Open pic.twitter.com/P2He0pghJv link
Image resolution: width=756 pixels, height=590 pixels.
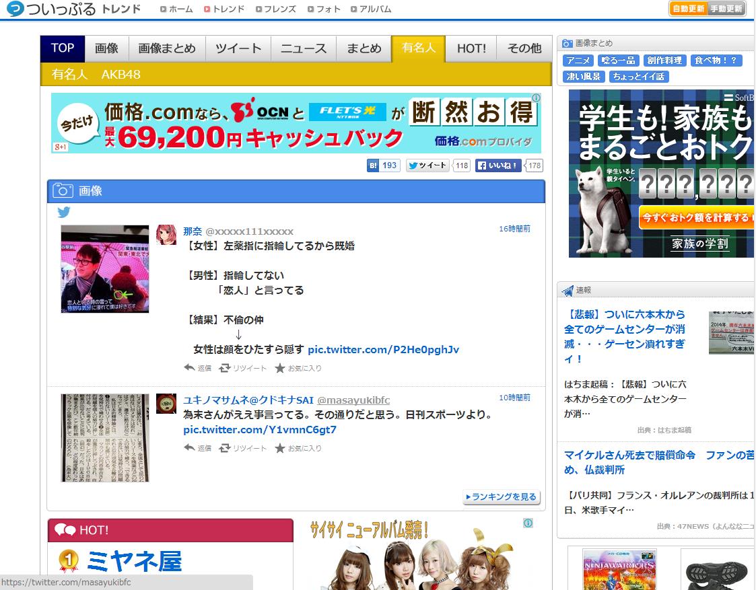coord(383,350)
